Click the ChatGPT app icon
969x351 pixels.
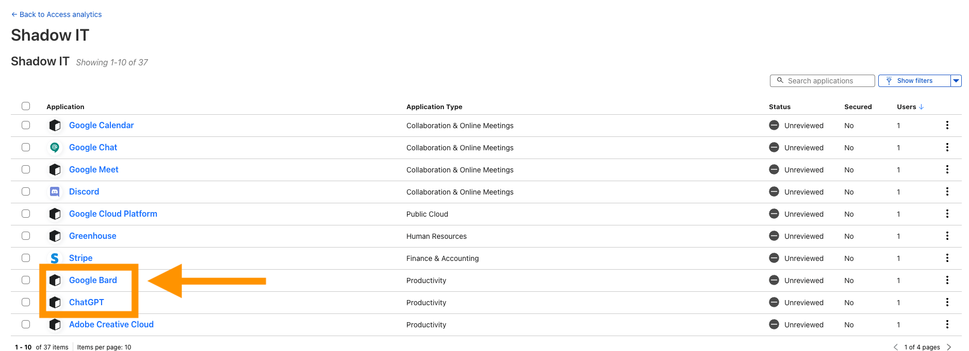55,302
